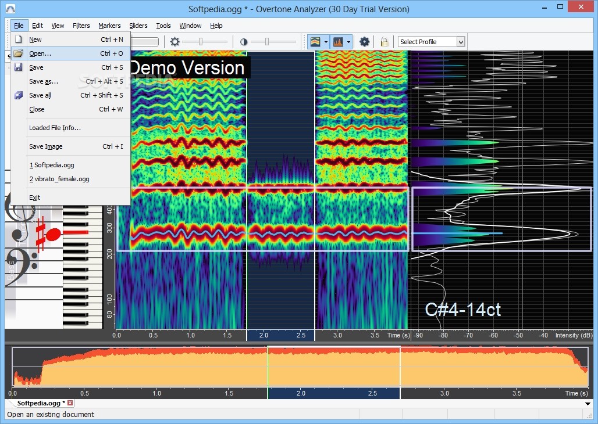Screen dimensions: 598x424
Task: Open the Select Profile combo box
Action: point(431,41)
